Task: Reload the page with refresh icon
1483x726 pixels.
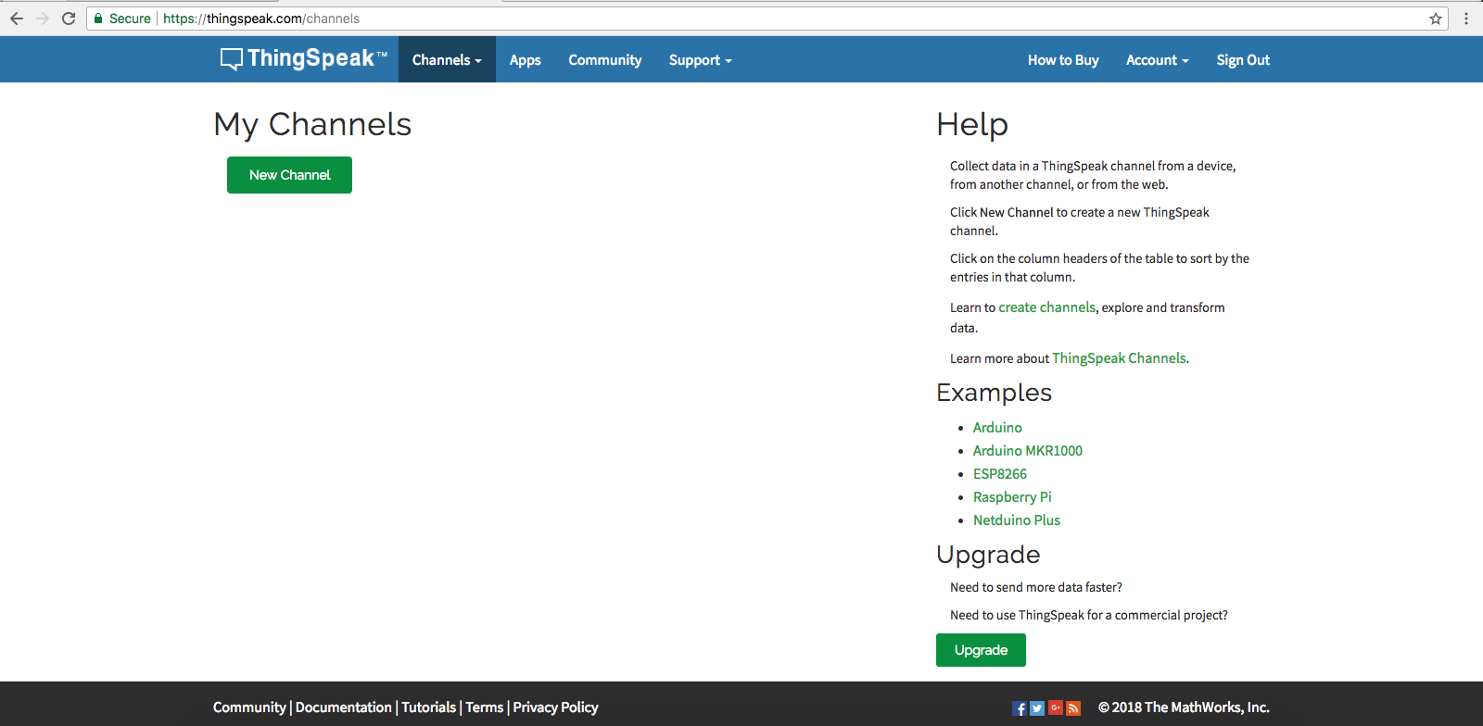Action: pyautogui.click(x=69, y=19)
